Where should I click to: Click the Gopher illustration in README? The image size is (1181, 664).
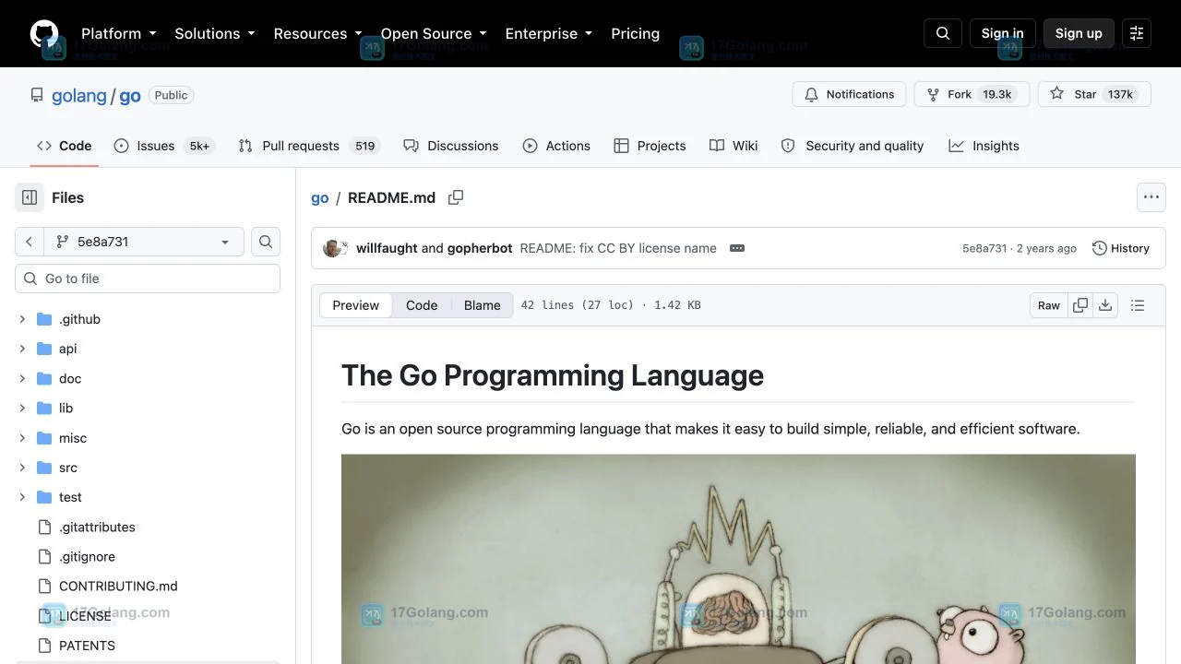tap(738, 559)
